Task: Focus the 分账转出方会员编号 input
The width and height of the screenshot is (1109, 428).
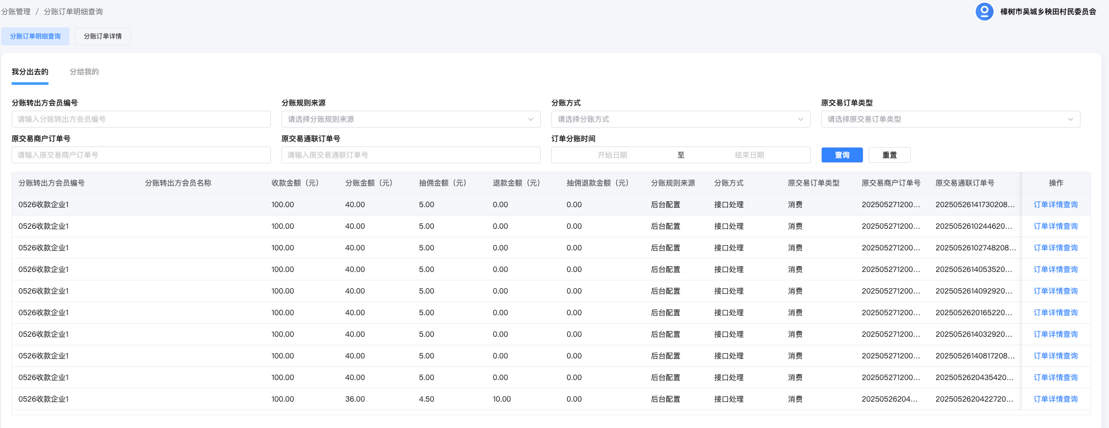Action: point(141,119)
